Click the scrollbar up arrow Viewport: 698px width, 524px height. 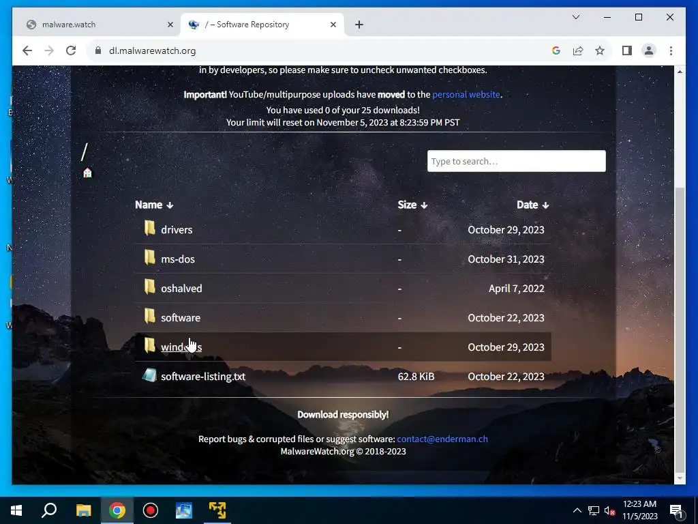(680, 71)
